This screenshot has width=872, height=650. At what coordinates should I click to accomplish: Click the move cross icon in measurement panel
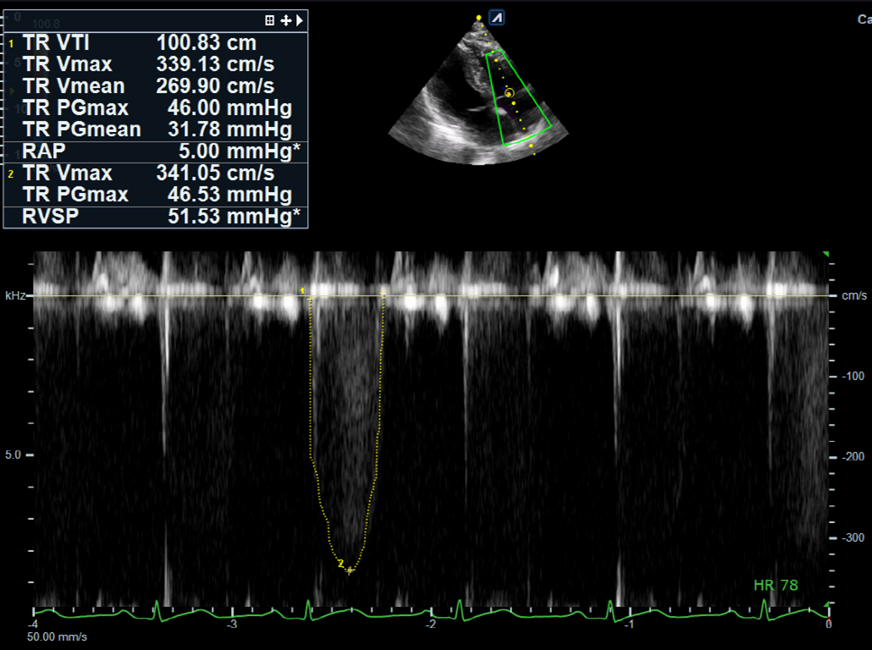[286, 20]
